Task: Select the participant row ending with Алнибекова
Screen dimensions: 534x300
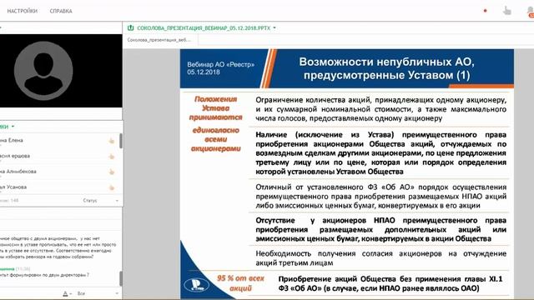Action: point(59,172)
